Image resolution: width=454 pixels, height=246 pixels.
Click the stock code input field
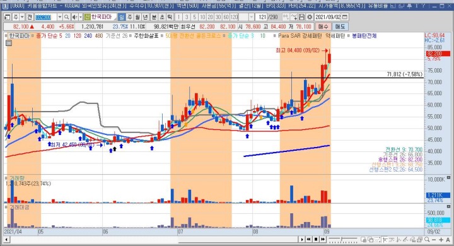tap(46, 17)
